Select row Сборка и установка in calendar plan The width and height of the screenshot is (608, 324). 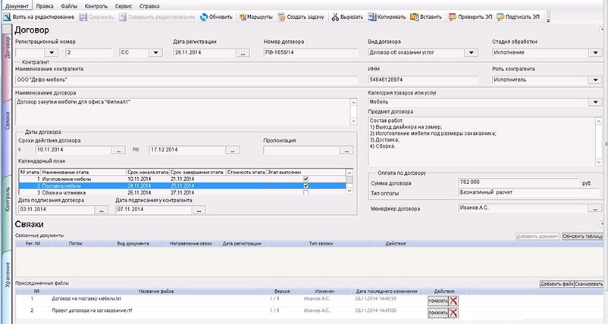tap(182, 192)
